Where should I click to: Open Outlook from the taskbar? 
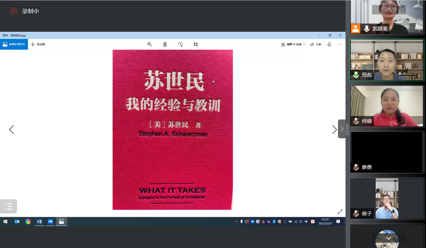17,222
